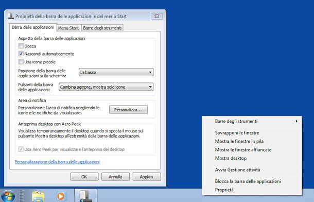Screen dimensions: 314x202
Task: Open Windows Explorer folder taskbar icon
Action: point(38,196)
